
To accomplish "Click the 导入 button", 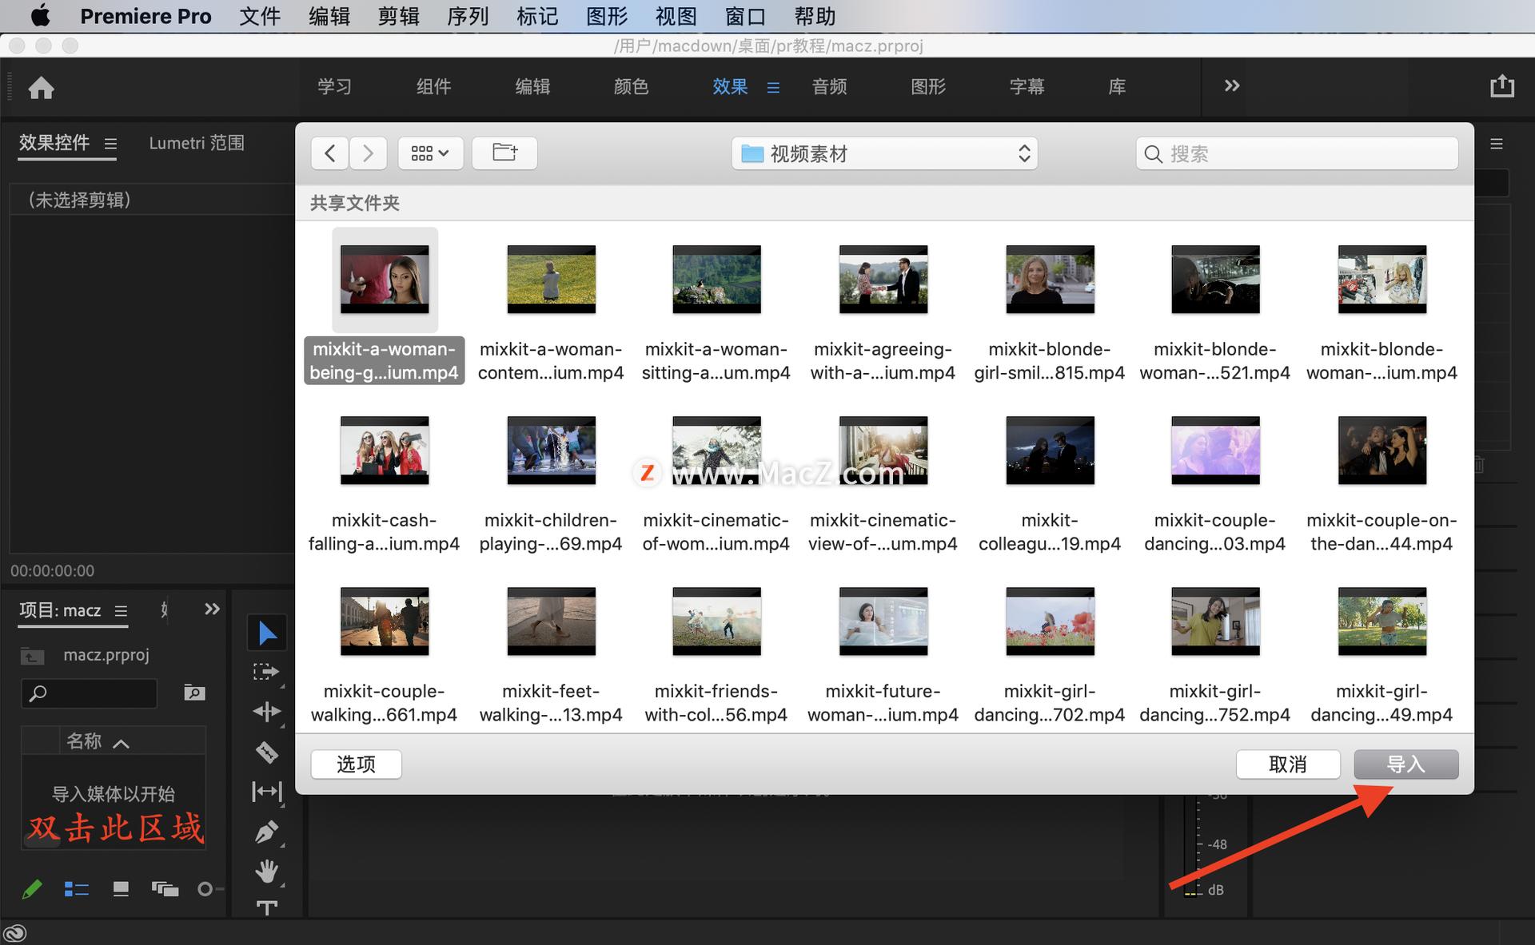I will [x=1405, y=764].
